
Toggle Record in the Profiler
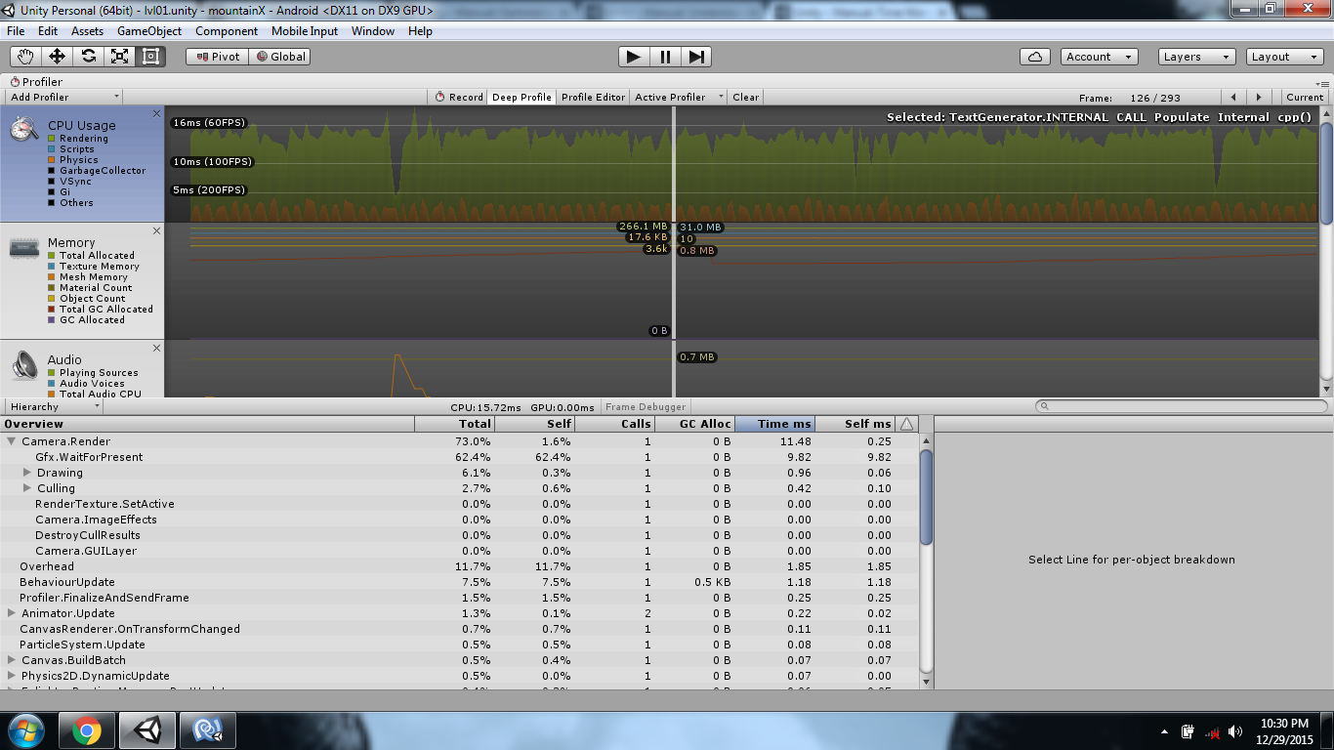coord(459,96)
